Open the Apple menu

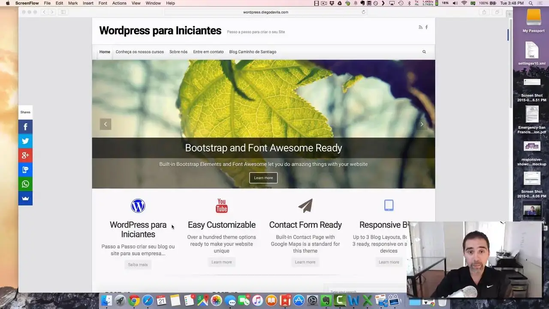[x=7, y=3]
